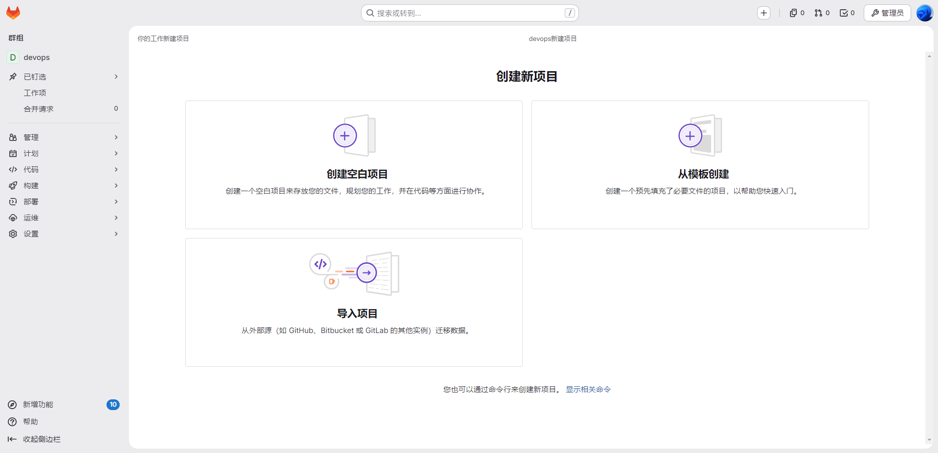
Task: Click the search magnifier icon
Action: point(370,13)
